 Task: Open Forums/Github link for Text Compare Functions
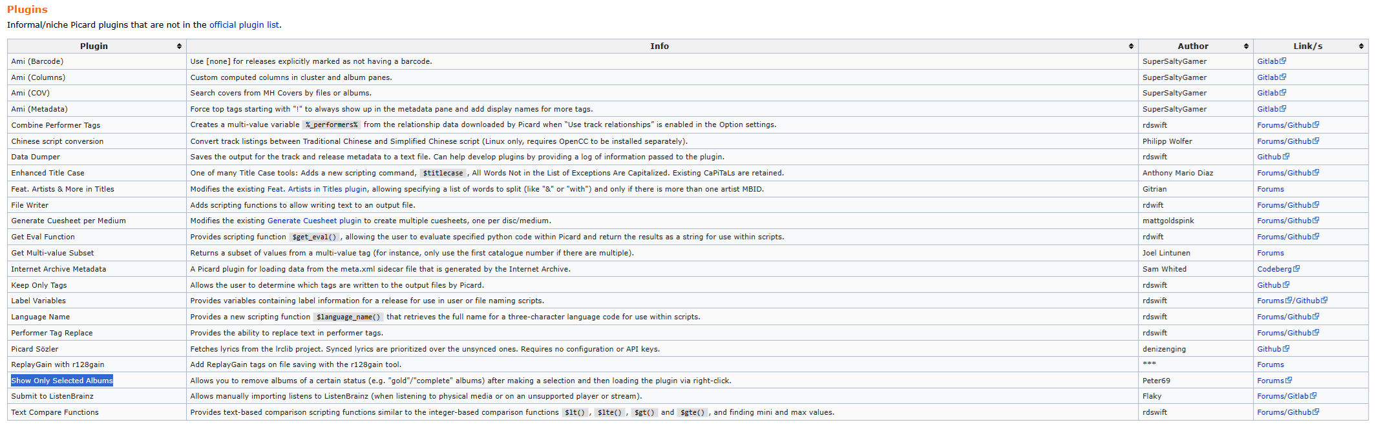(1288, 412)
